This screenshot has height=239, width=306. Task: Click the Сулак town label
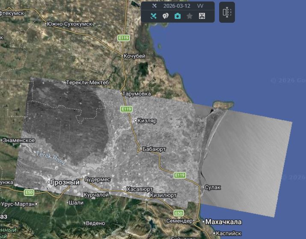coord(213,188)
